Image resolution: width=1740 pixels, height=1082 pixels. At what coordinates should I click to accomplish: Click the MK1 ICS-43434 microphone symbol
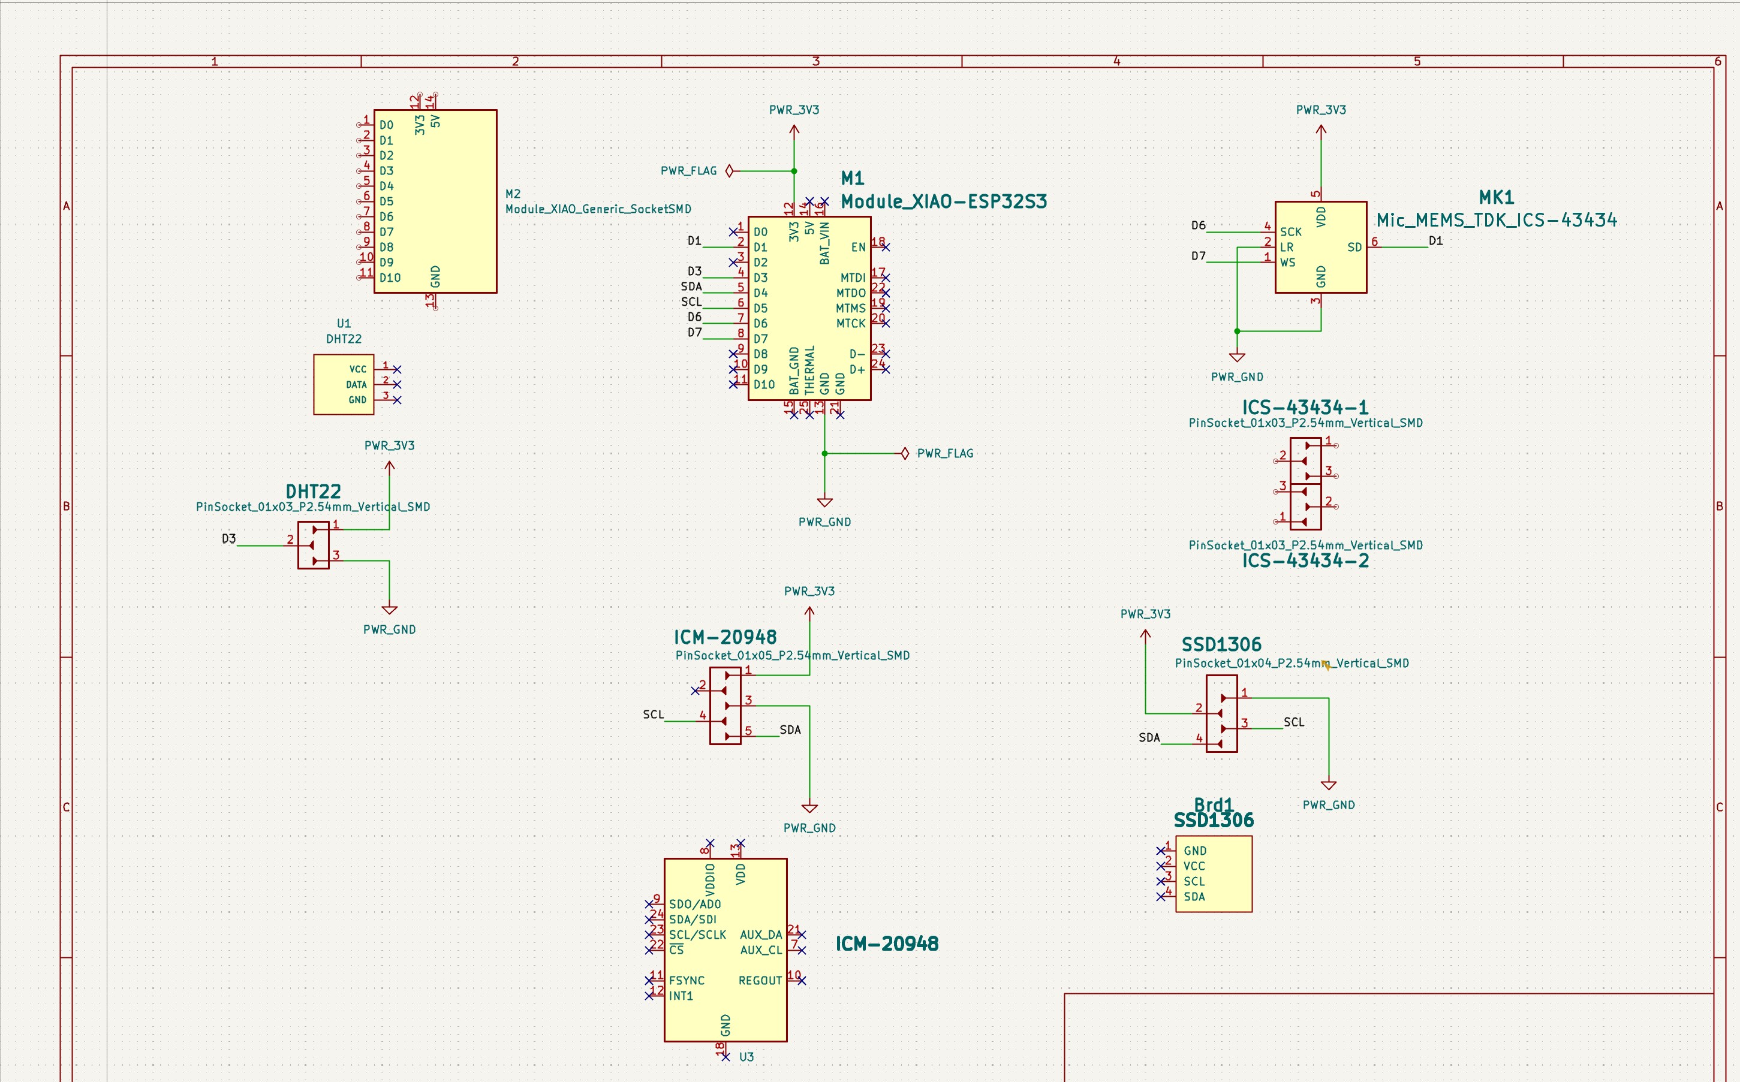coord(1320,247)
